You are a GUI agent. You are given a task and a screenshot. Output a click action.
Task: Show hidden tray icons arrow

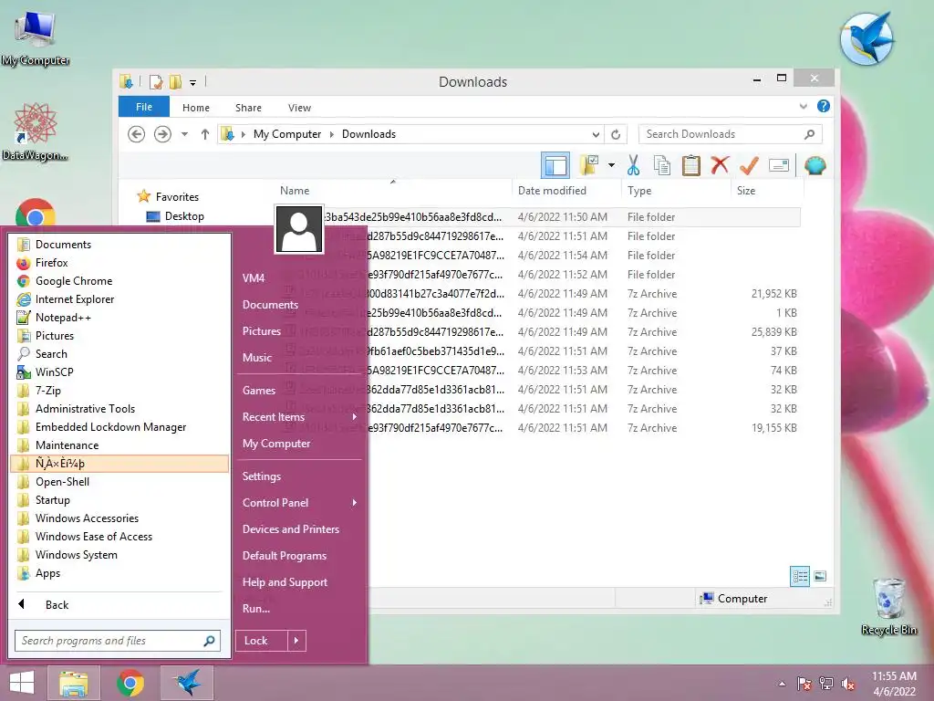coord(782,684)
